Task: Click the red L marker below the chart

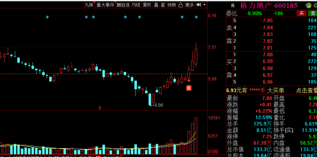Action: click(100, 108)
